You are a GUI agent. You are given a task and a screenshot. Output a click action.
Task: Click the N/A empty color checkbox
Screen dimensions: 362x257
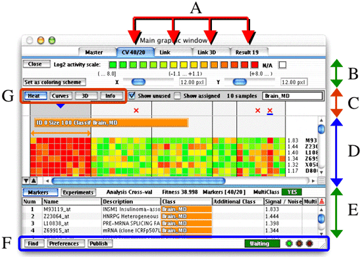[x=282, y=65]
